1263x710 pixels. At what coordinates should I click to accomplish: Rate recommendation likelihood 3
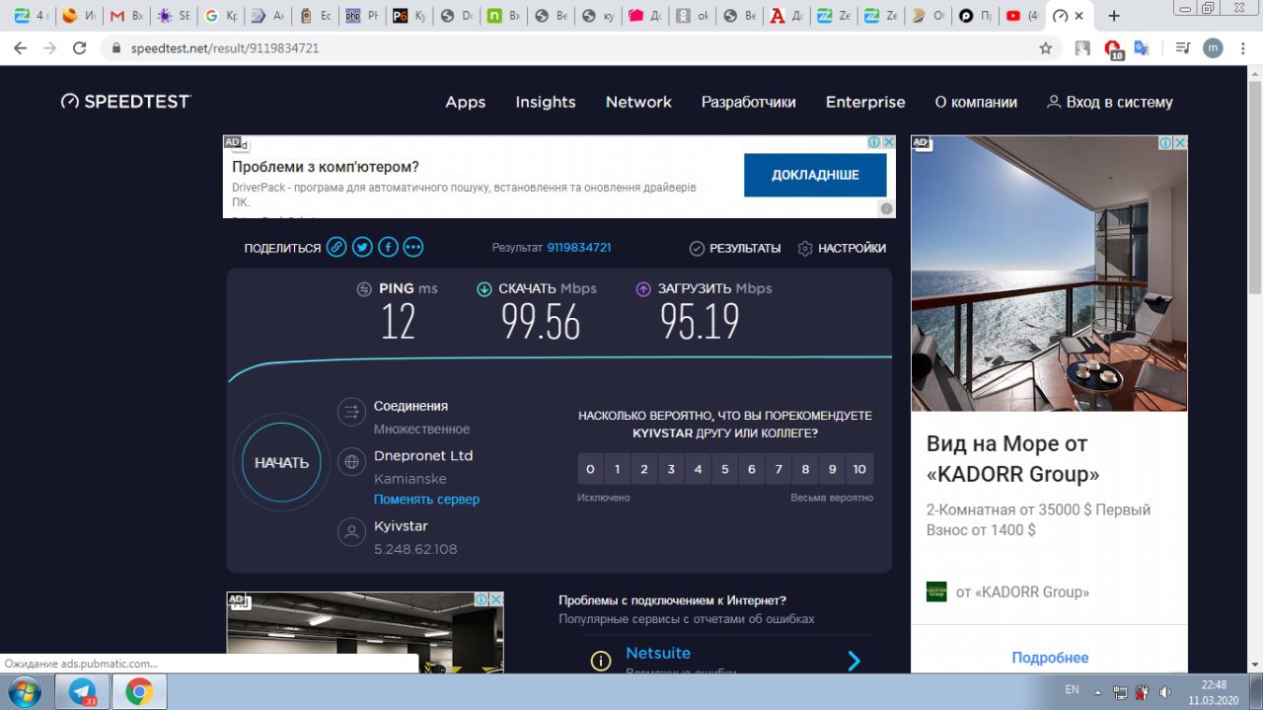point(671,469)
